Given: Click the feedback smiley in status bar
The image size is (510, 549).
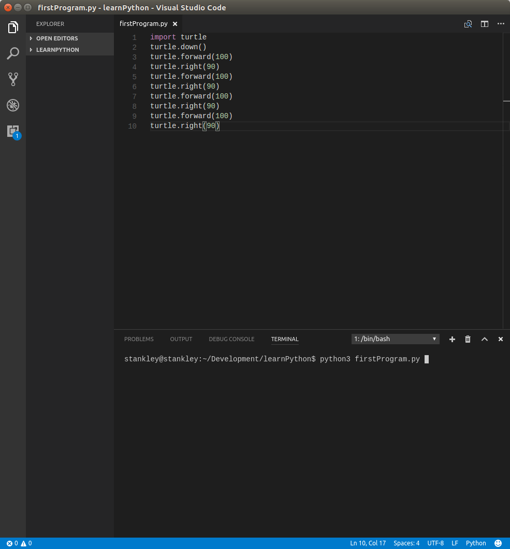Looking at the screenshot, I should pyautogui.click(x=498, y=543).
